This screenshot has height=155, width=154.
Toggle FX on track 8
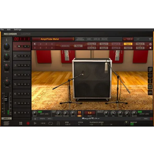[x=19, y=113]
